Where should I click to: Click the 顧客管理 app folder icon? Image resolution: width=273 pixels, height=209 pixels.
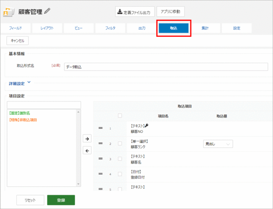(x=8, y=12)
